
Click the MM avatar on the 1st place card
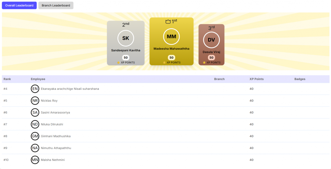point(171,37)
